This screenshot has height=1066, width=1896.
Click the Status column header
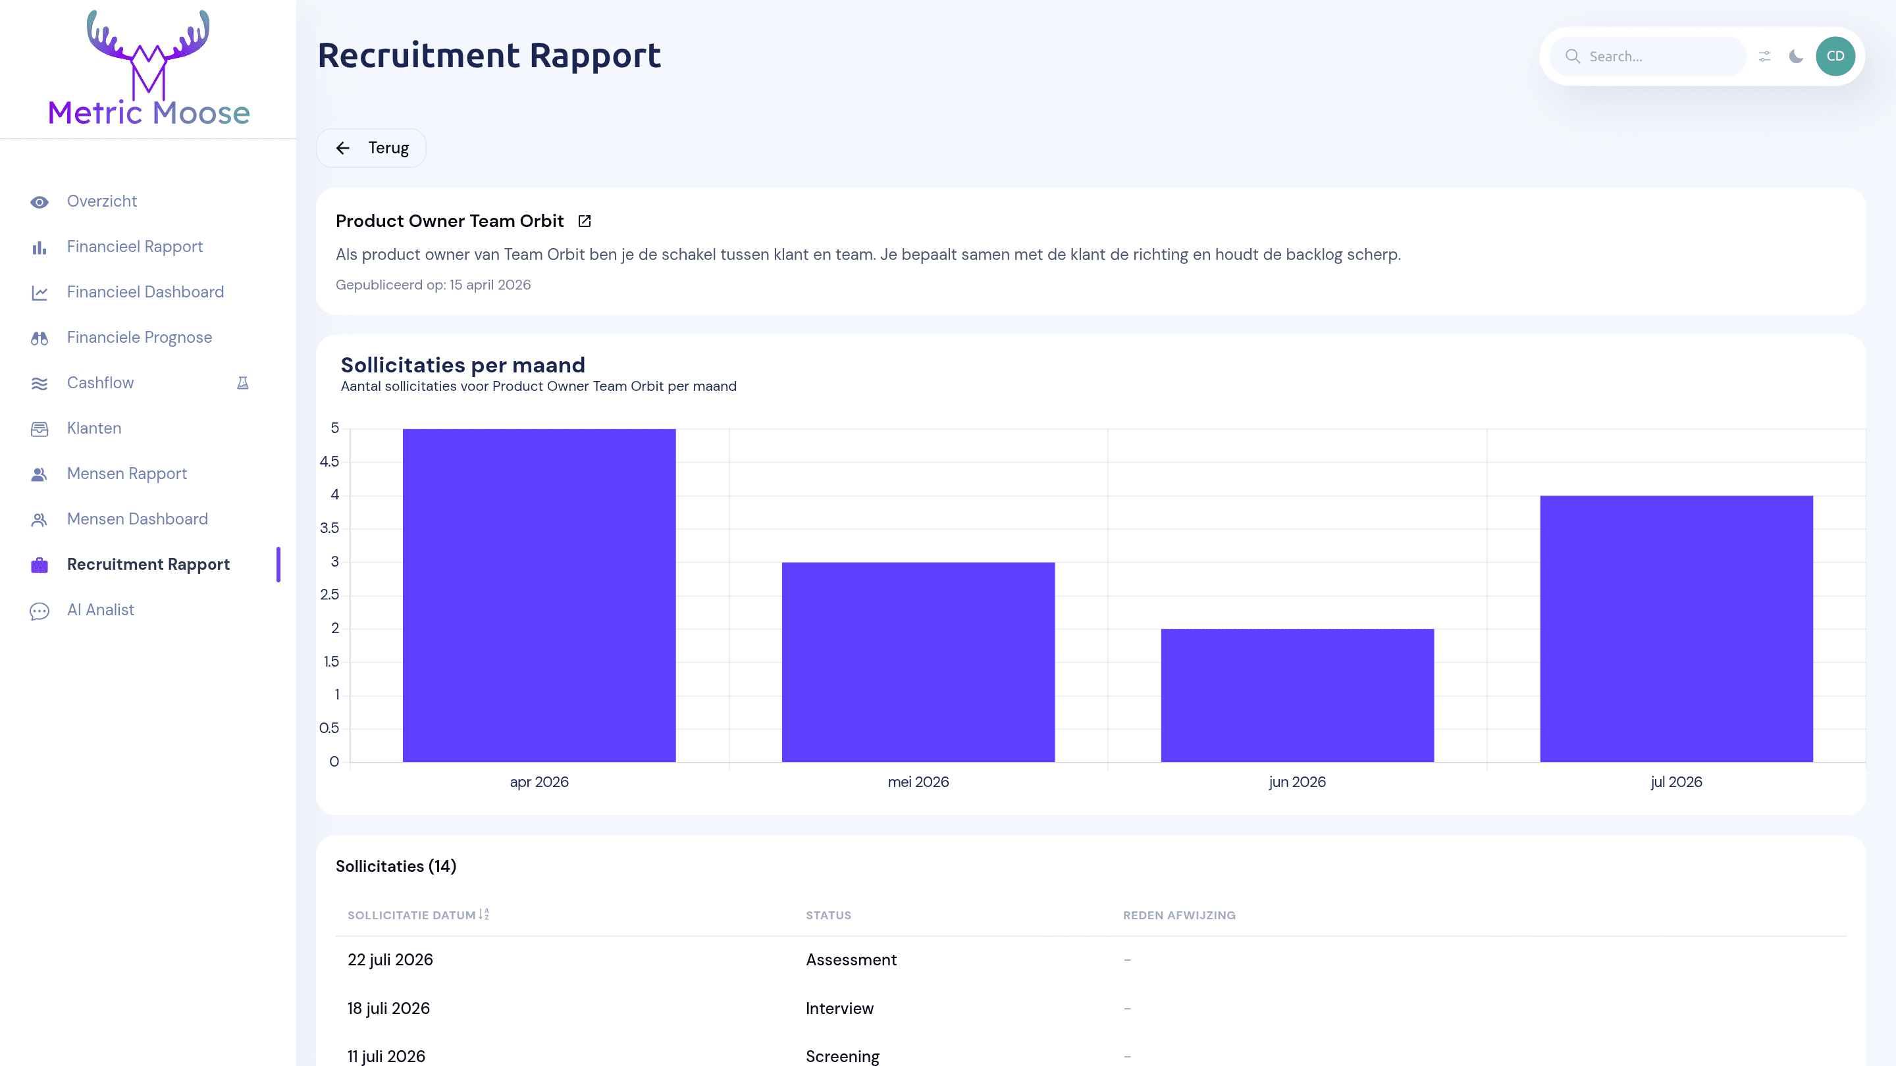(x=829, y=916)
